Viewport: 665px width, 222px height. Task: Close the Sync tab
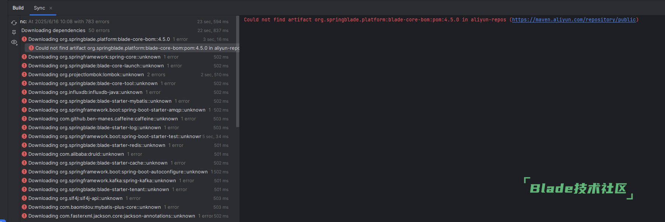coord(51,8)
